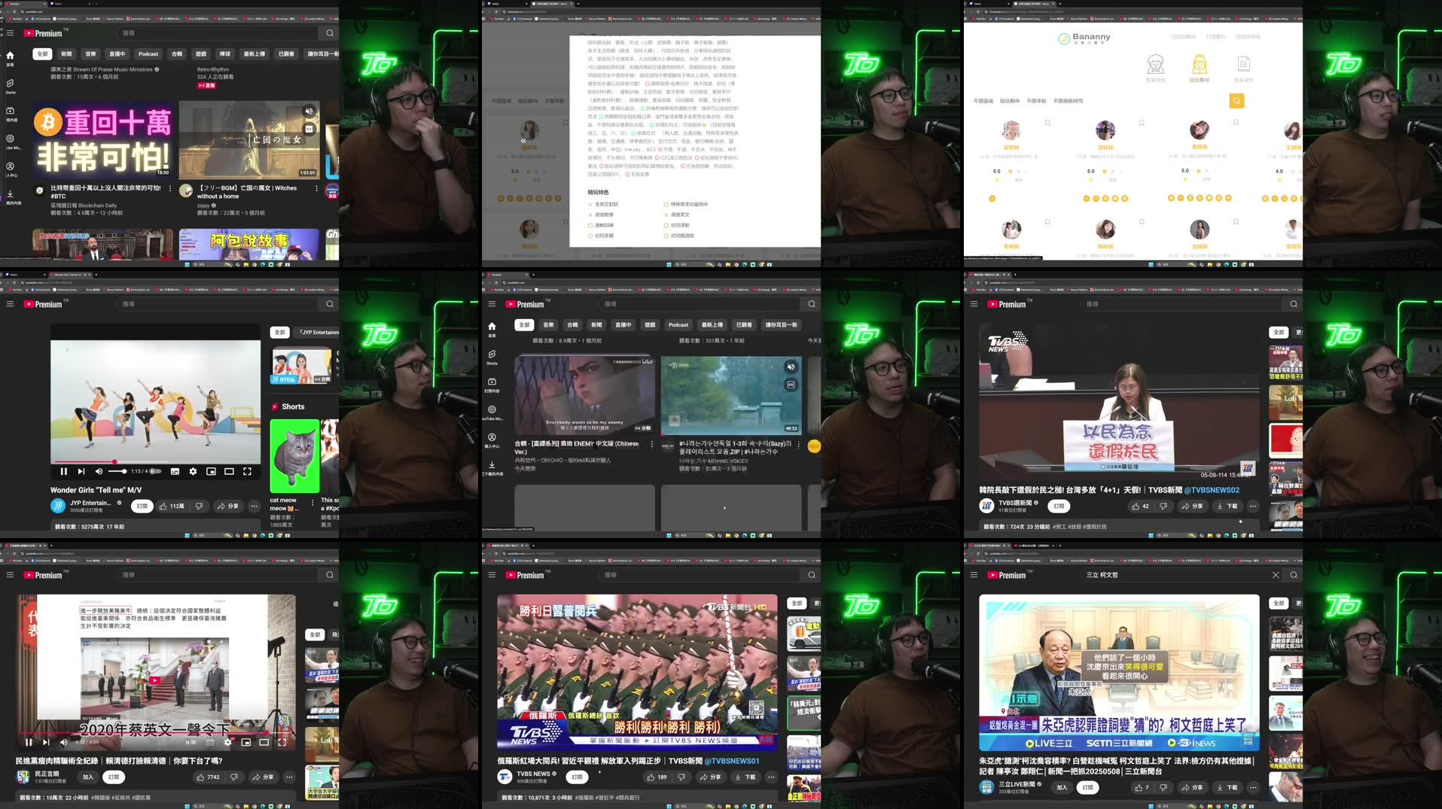1442x809 pixels.
Task: Like the 韓院長 TVBS video (42)
Action: pyautogui.click(x=1141, y=506)
